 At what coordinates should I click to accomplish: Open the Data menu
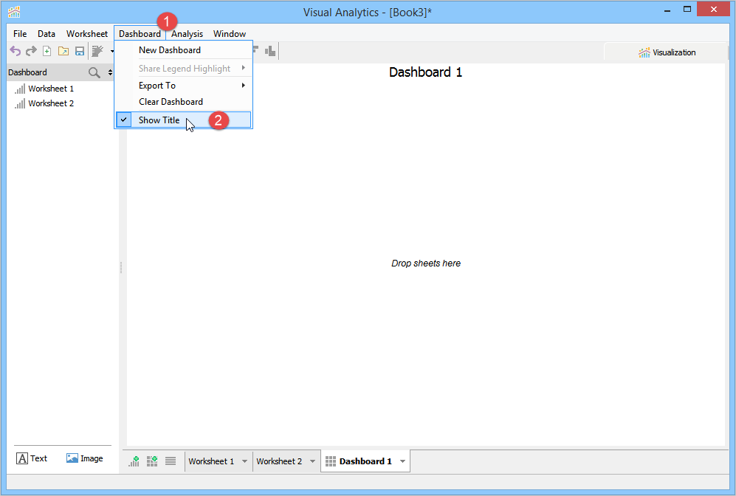47,34
